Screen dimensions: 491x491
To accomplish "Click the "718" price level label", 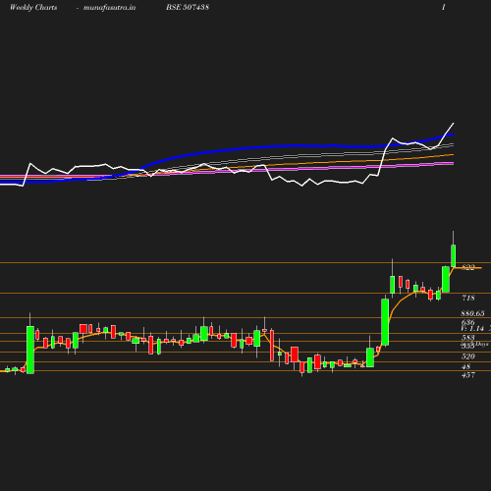I will coord(468,298).
